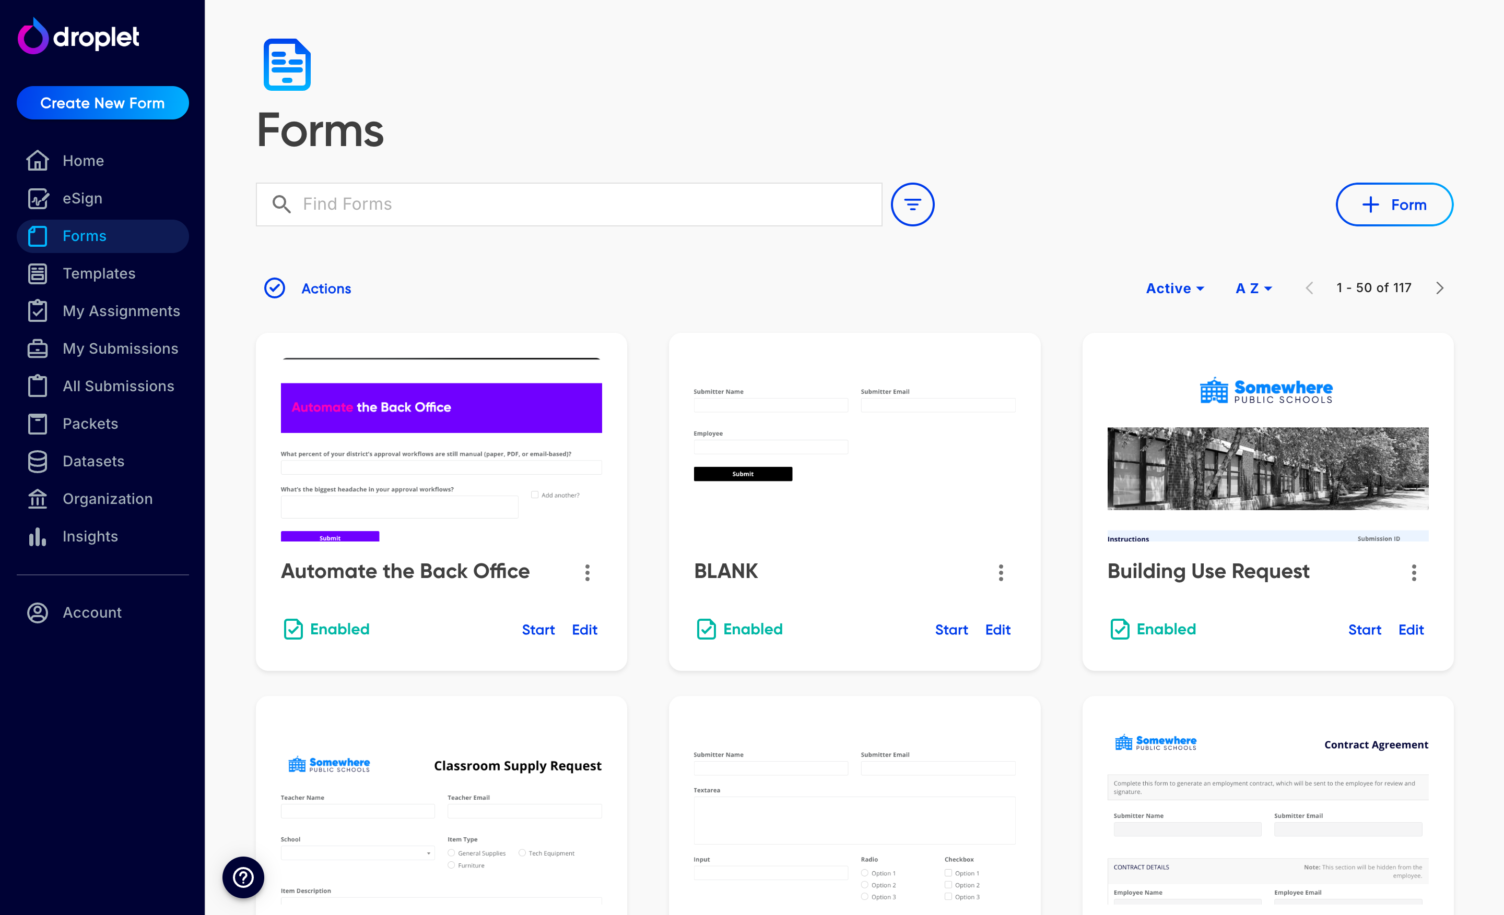Viewport: 1504px width, 915px height.
Task: Open the School dropdown in Classroom Supply preview
Action: pyautogui.click(x=358, y=853)
